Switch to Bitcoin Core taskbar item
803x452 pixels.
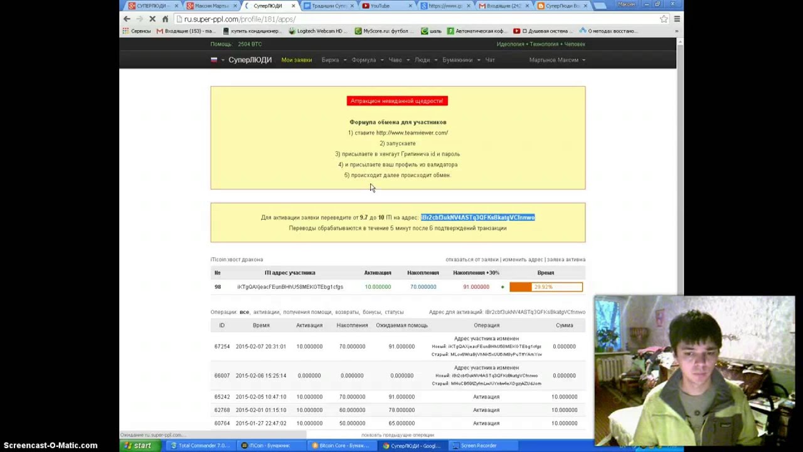[342, 446]
